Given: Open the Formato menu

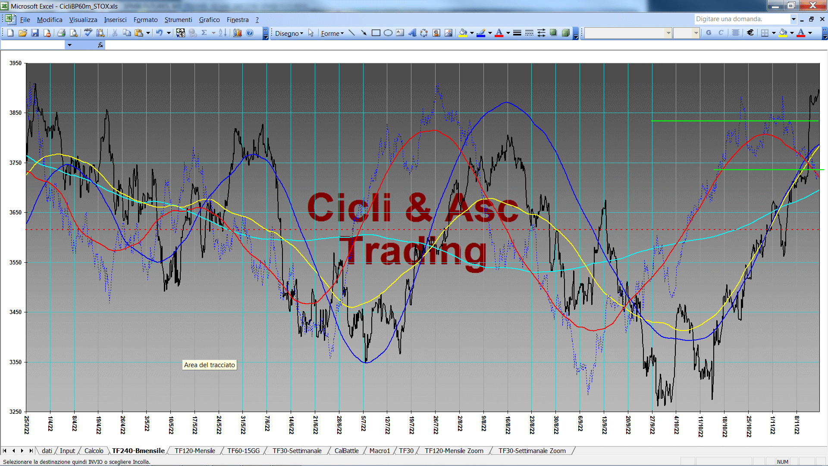Looking at the screenshot, I should coord(145,20).
